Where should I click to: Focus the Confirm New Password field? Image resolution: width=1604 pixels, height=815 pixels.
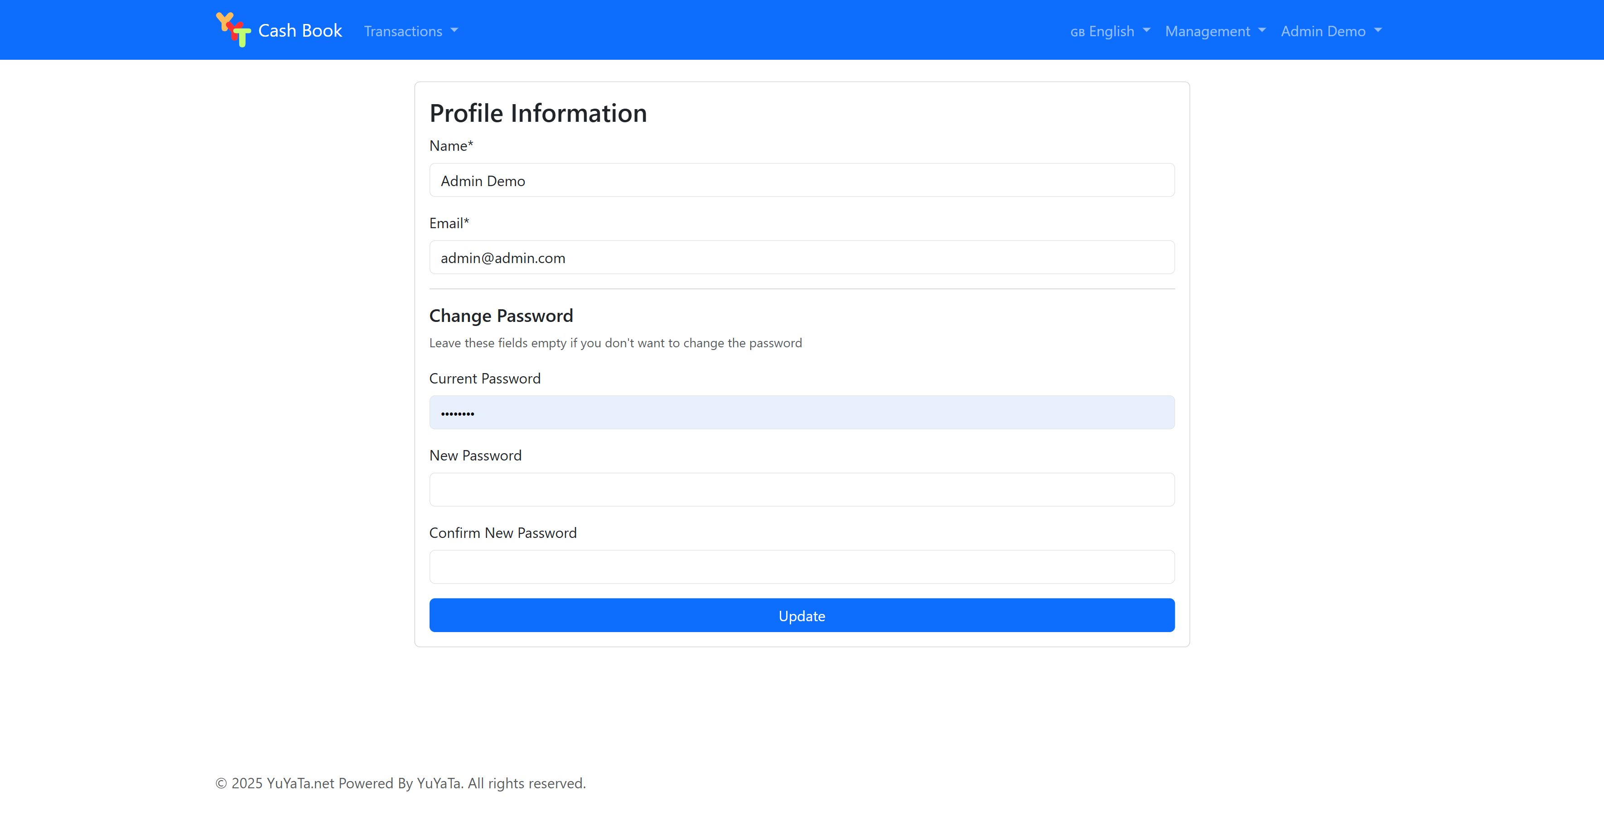tap(802, 567)
